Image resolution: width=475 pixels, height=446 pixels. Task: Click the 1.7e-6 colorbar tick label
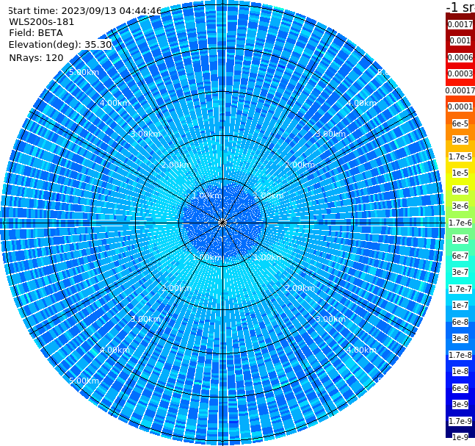tap(460, 223)
